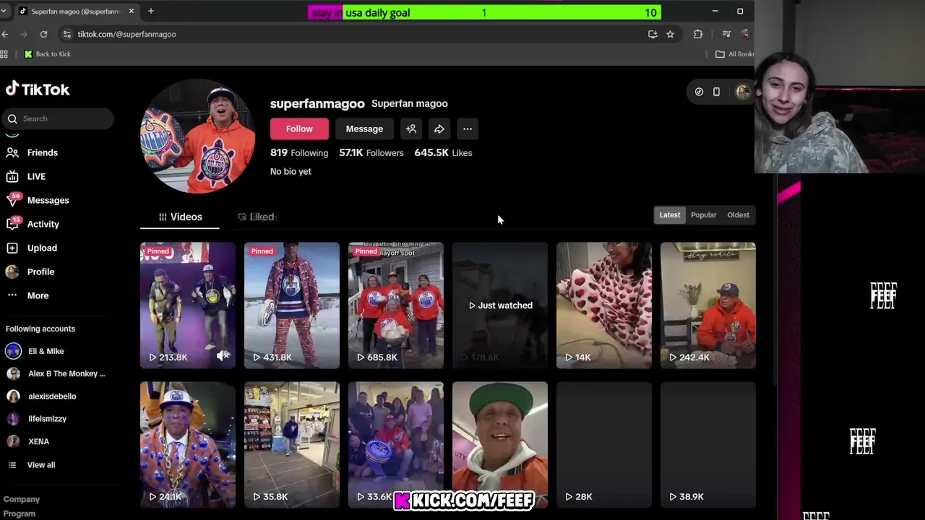Open the XENA account
Viewport: 925px width, 520px height.
pos(38,441)
